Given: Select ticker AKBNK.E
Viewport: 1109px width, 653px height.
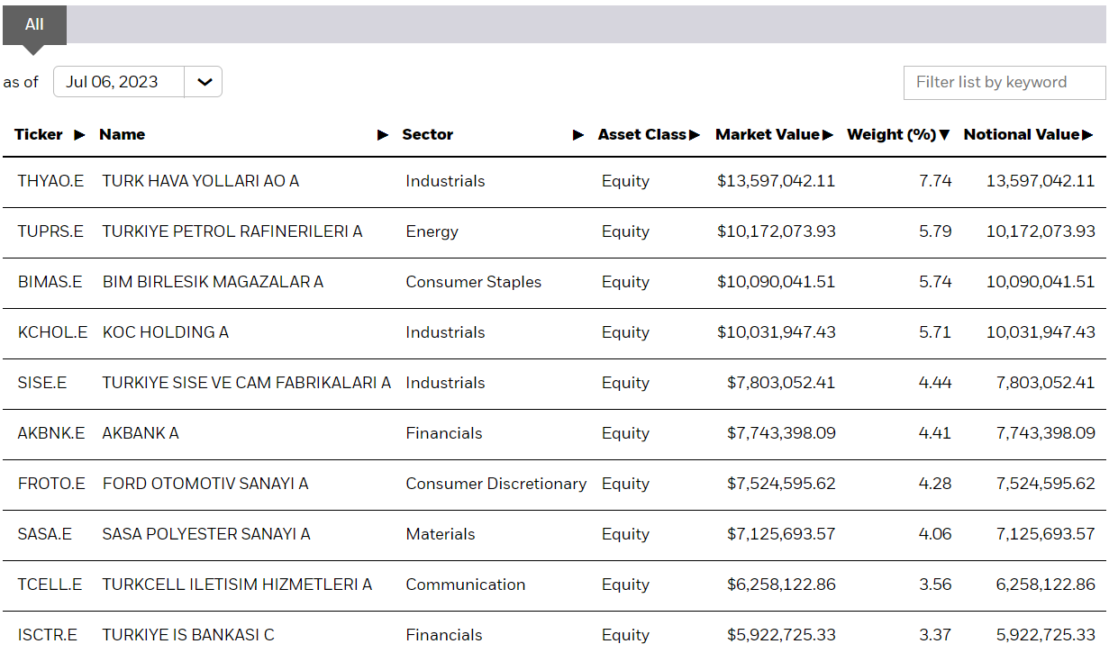Looking at the screenshot, I should tap(51, 433).
